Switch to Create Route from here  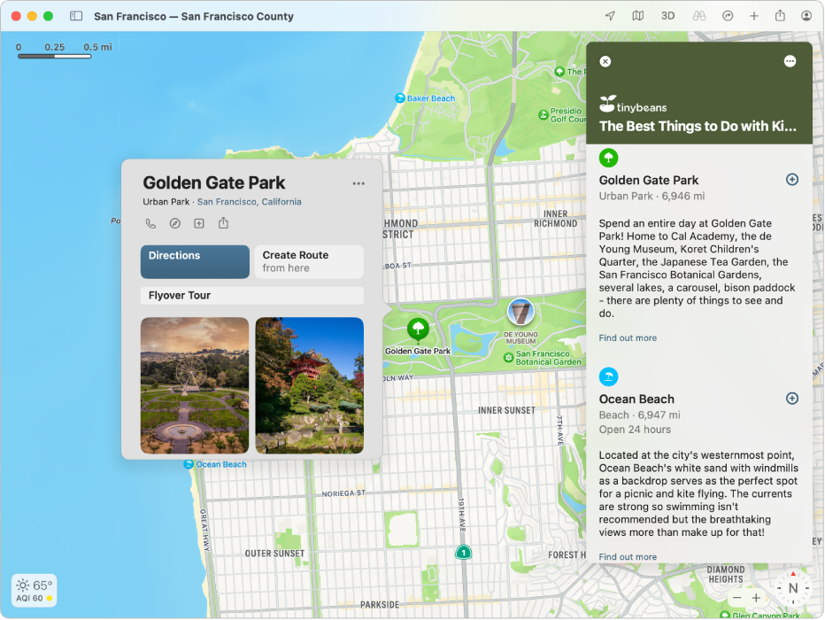[308, 260]
